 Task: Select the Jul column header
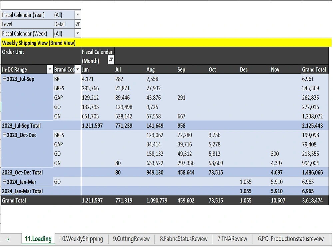(130, 69)
